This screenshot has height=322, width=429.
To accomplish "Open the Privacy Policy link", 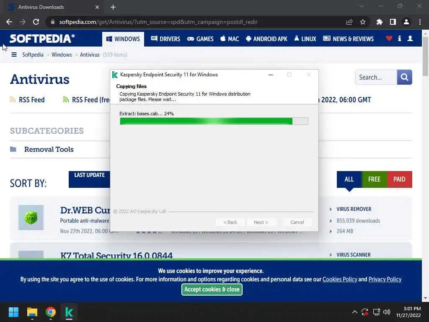I will (x=385, y=279).
